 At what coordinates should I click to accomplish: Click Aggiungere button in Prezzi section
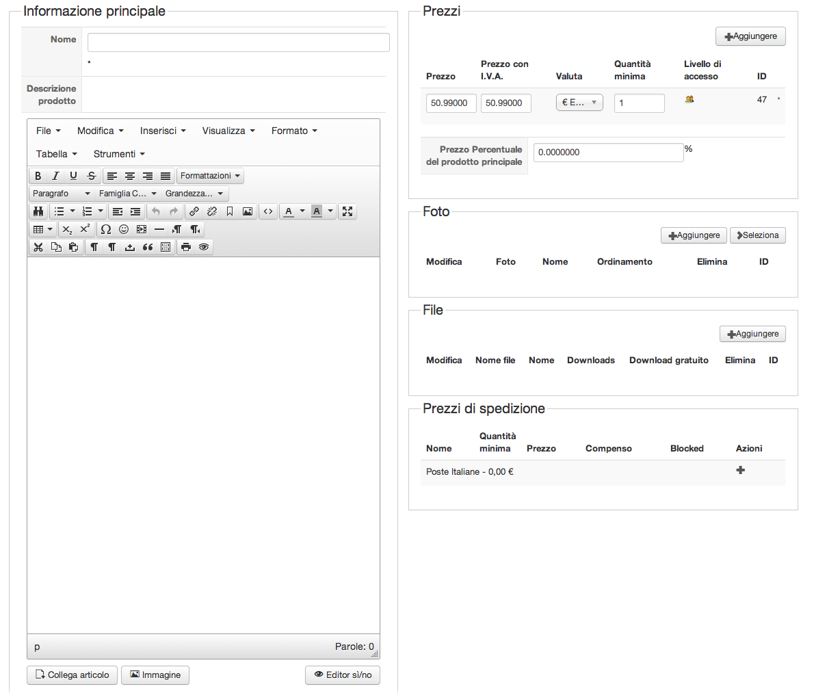click(750, 36)
